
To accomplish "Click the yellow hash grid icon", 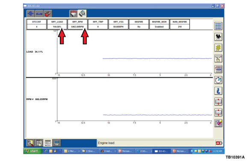I will pyautogui.click(x=218, y=48).
